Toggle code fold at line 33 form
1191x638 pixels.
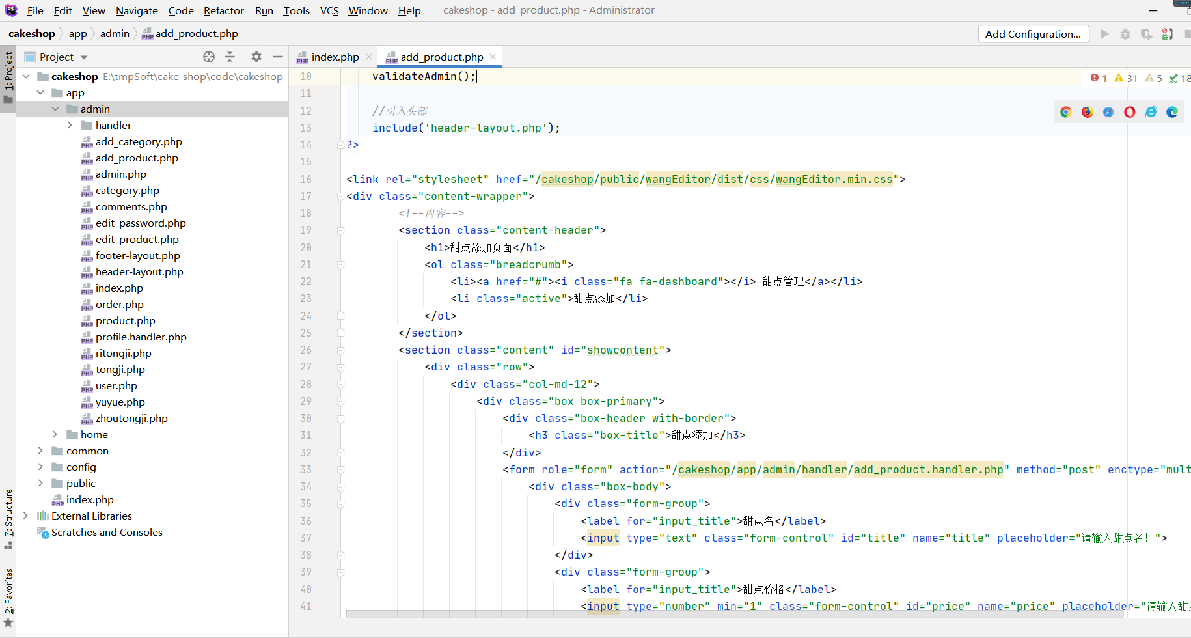pos(340,469)
